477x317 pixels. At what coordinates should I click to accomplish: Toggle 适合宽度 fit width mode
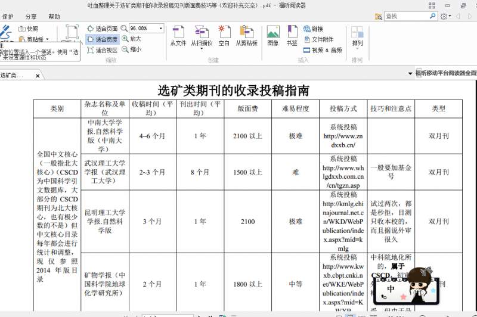click(x=102, y=39)
